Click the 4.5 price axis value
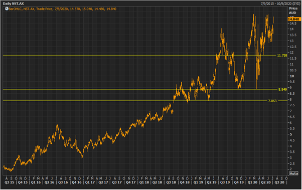Viewport: 302px width, 190px height. (292, 140)
